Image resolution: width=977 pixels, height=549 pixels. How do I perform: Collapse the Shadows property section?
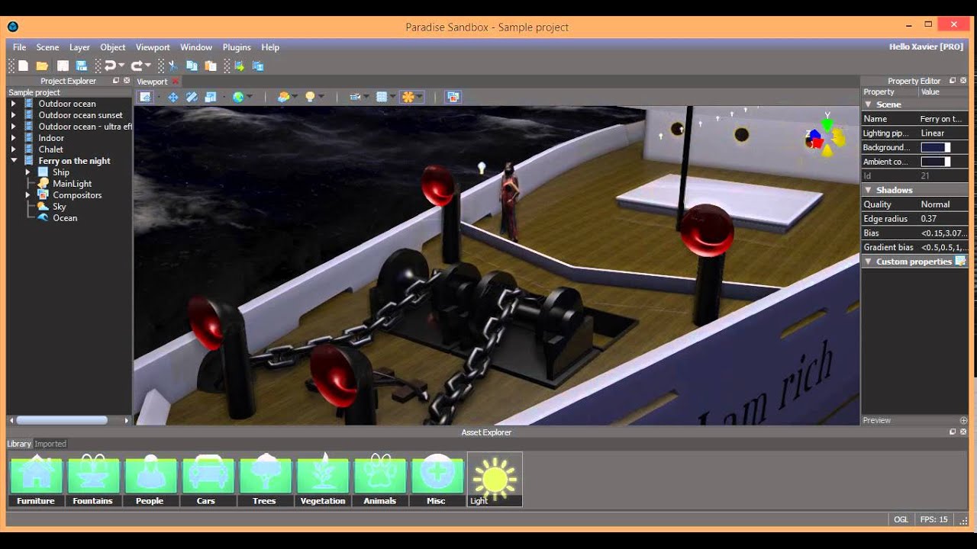coord(868,190)
